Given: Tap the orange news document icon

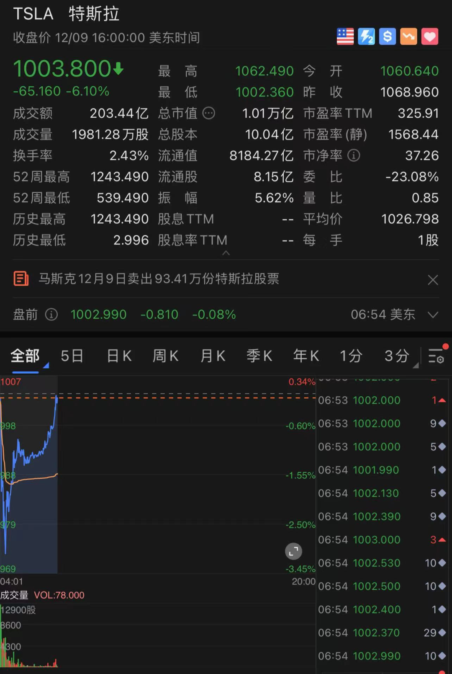Looking at the screenshot, I should point(21,279).
